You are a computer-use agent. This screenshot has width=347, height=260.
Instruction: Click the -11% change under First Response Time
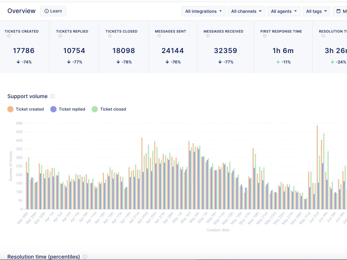(x=283, y=62)
